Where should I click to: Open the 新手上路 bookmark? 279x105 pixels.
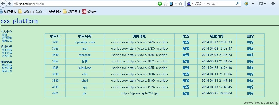(x=52, y=12)
